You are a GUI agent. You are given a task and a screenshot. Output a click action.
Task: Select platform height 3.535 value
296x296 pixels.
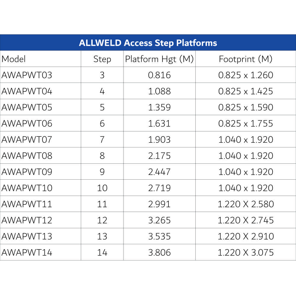pos(159,236)
